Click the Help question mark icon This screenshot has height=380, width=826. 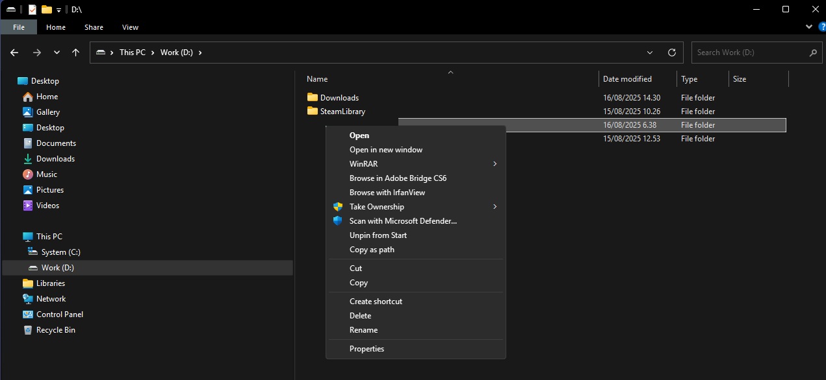point(822,27)
